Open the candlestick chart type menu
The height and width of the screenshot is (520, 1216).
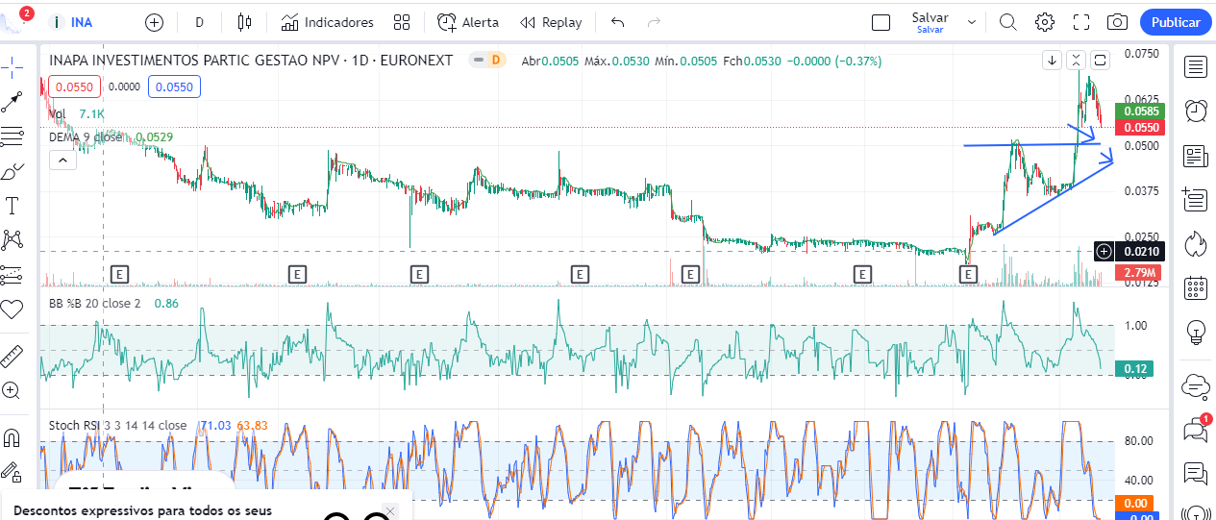point(244,22)
